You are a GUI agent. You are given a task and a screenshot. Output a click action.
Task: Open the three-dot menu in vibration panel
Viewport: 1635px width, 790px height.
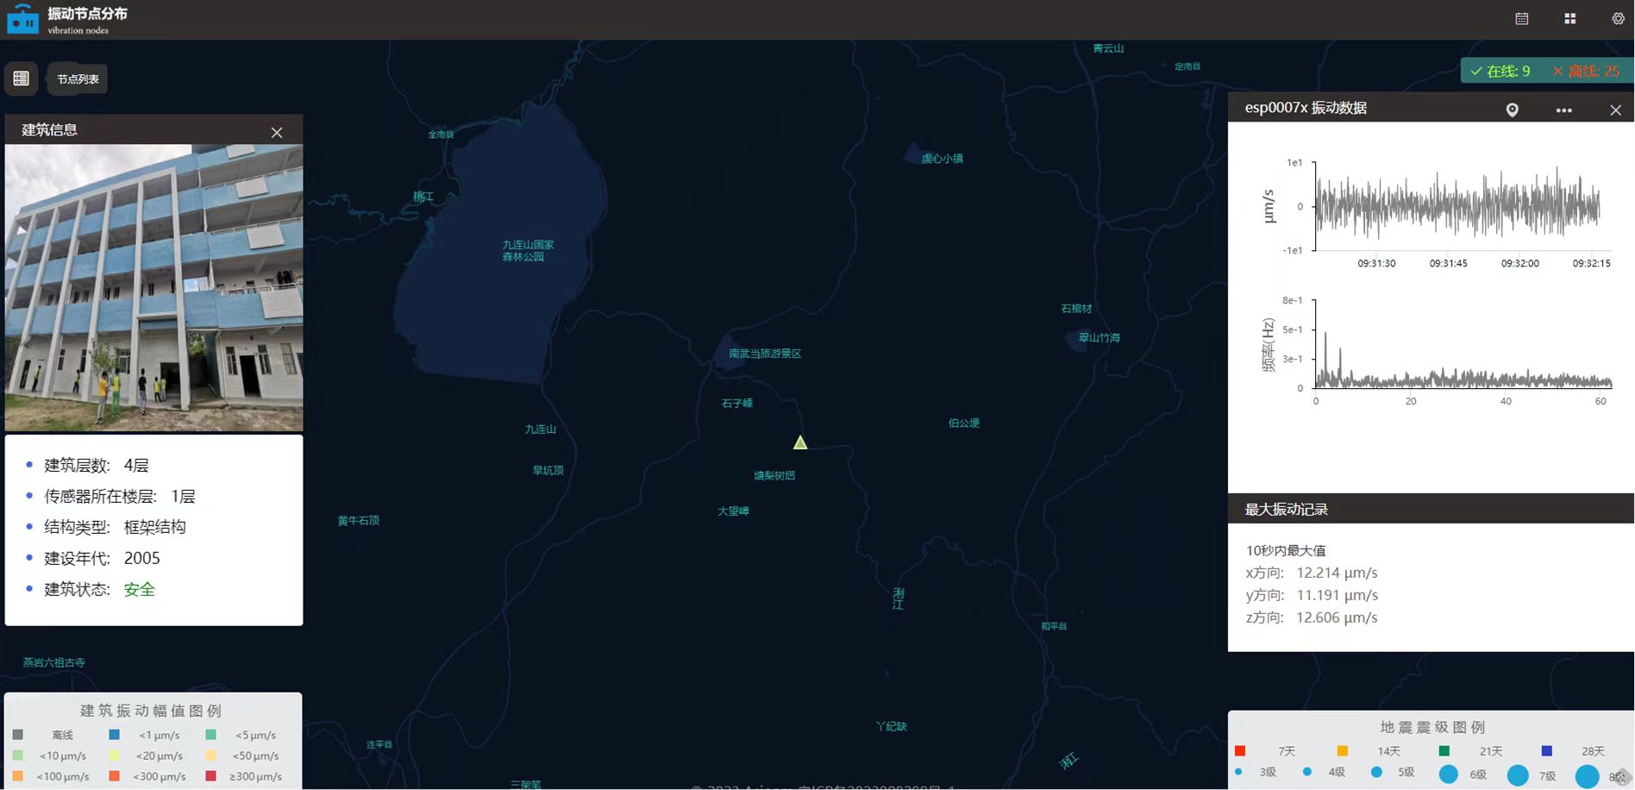tap(1563, 110)
